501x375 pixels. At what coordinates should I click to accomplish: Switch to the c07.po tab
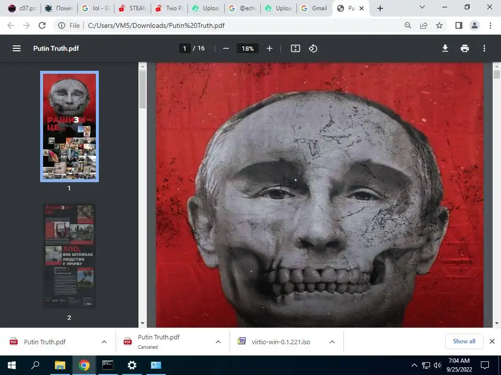coord(22,9)
